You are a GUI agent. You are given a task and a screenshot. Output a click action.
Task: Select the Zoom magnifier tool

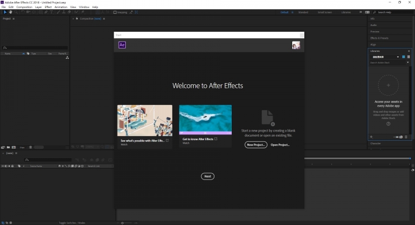click(16, 12)
